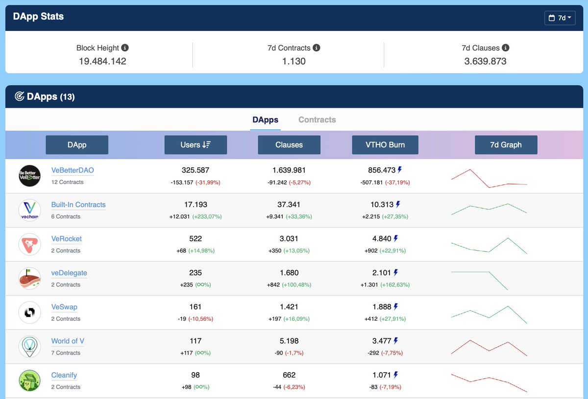Screen dimensions: 588x399
Task: Click the lightning icon beside 10.313
Action: pos(398,204)
